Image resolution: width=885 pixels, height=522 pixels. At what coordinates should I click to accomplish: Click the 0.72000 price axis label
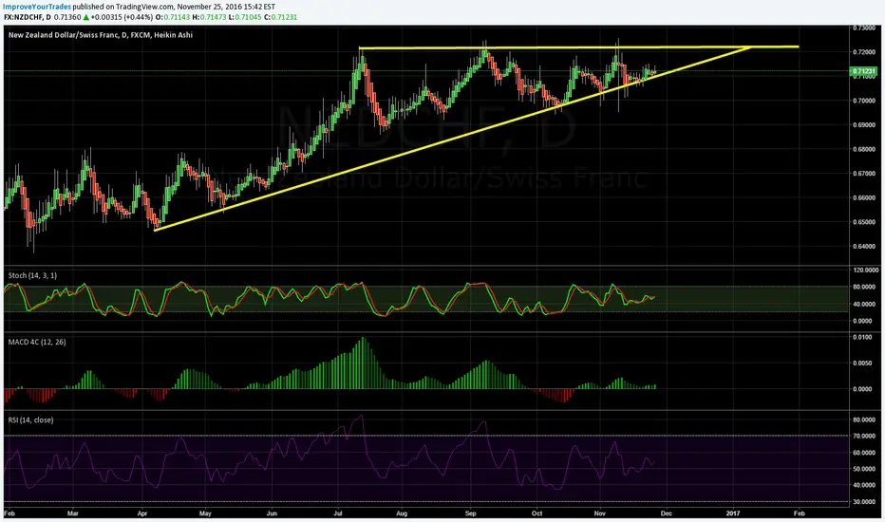point(864,52)
